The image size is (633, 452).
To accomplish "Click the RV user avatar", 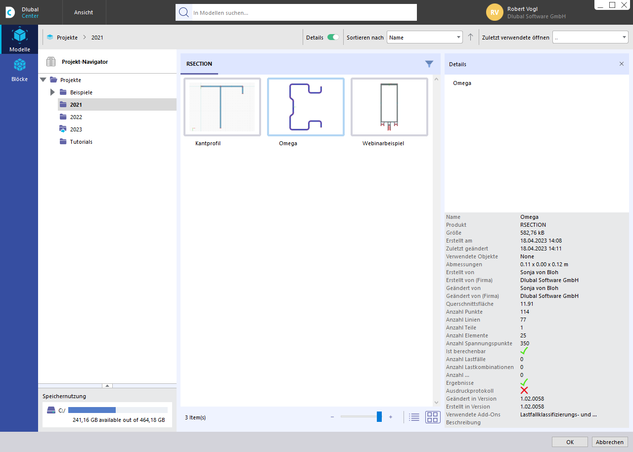I will [495, 12].
